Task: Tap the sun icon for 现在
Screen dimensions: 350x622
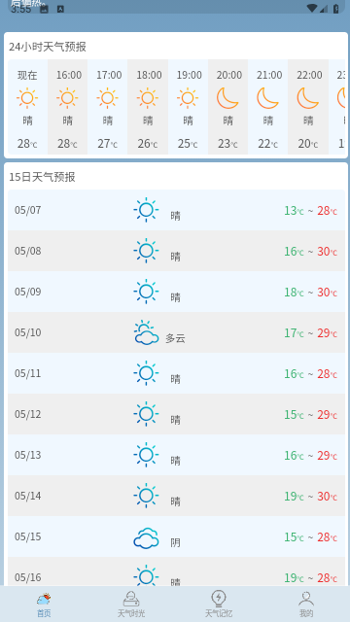Action: tap(27, 98)
